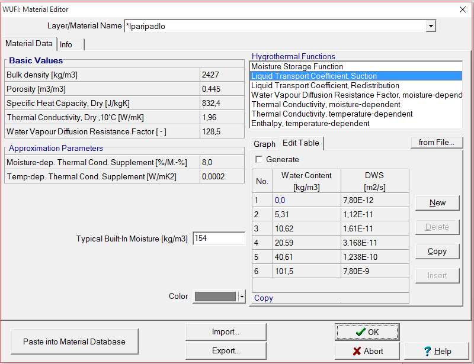Click the DWS [m2/s] column header
This screenshot has width=474, height=364.
coord(375,181)
